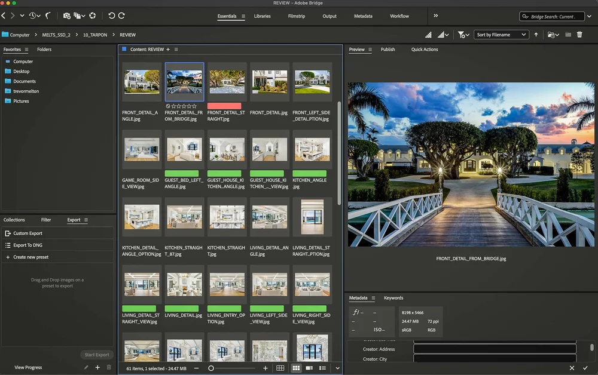Rotate image 90° counterclockwise
This screenshot has width=598, height=375.
[x=111, y=16]
